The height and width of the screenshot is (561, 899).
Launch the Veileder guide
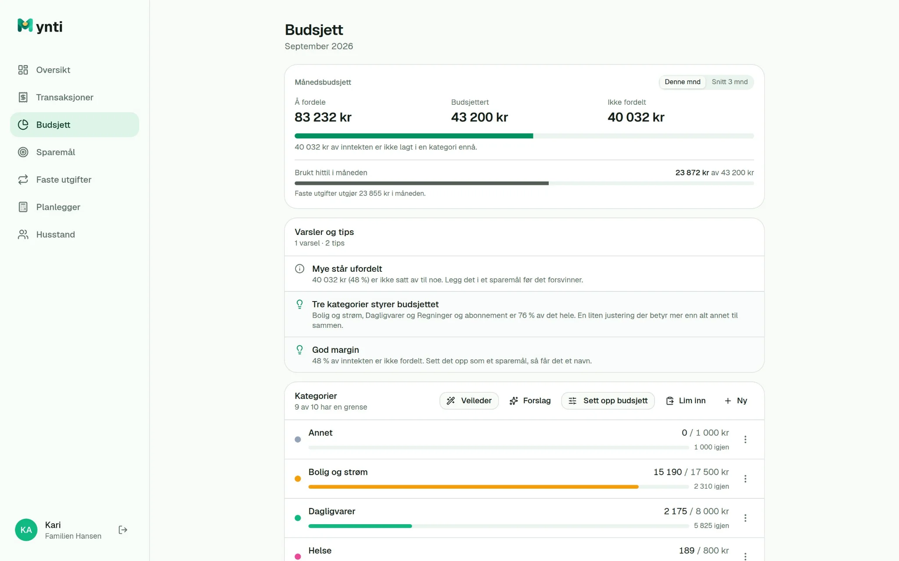coord(469,401)
